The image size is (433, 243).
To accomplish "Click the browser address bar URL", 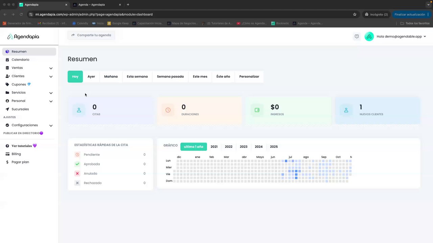I will click(x=94, y=15).
